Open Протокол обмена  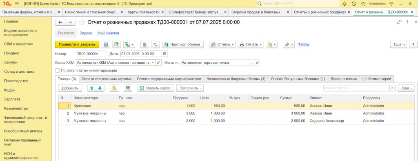183,44
